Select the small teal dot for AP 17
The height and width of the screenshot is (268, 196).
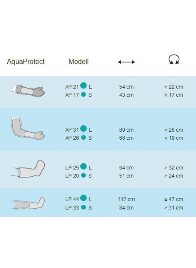(x=83, y=94)
